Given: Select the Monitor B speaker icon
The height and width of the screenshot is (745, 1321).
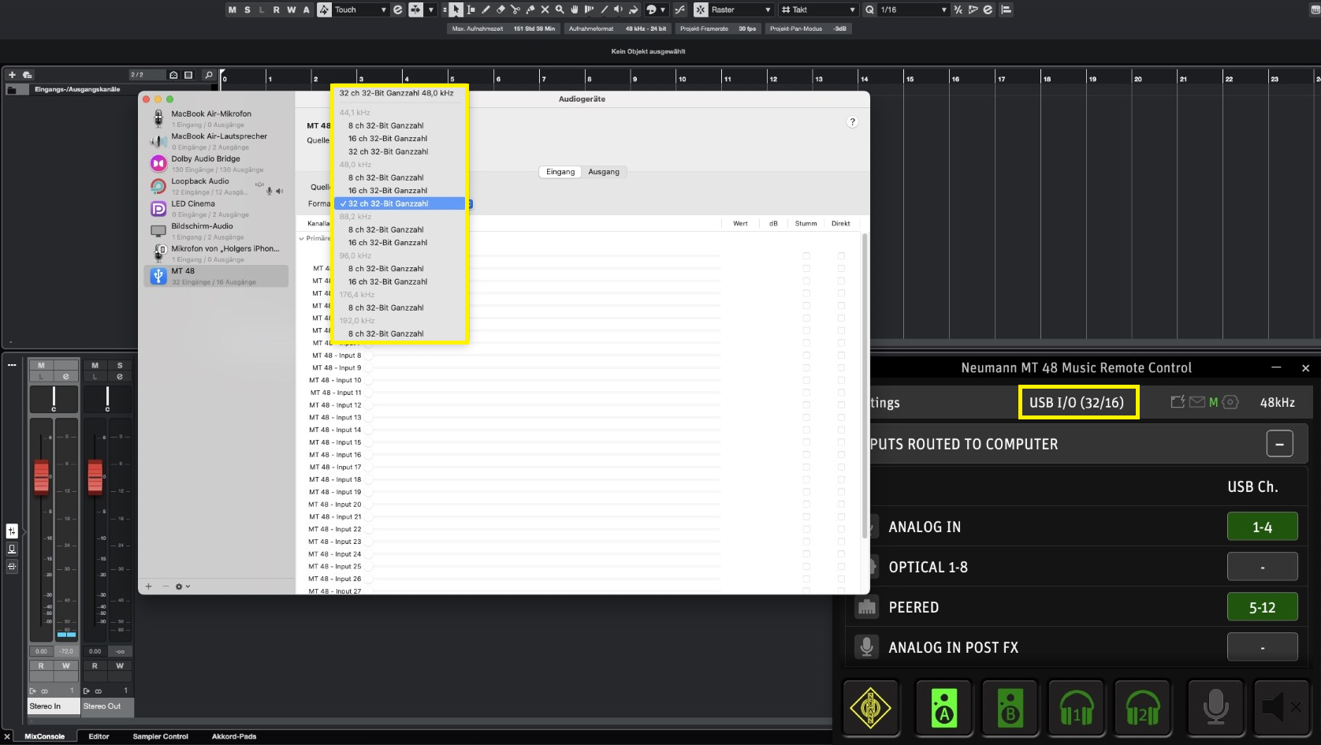Looking at the screenshot, I should (1010, 707).
